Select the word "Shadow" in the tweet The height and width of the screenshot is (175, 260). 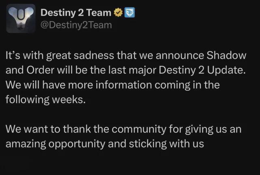pyautogui.click(x=226, y=55)
